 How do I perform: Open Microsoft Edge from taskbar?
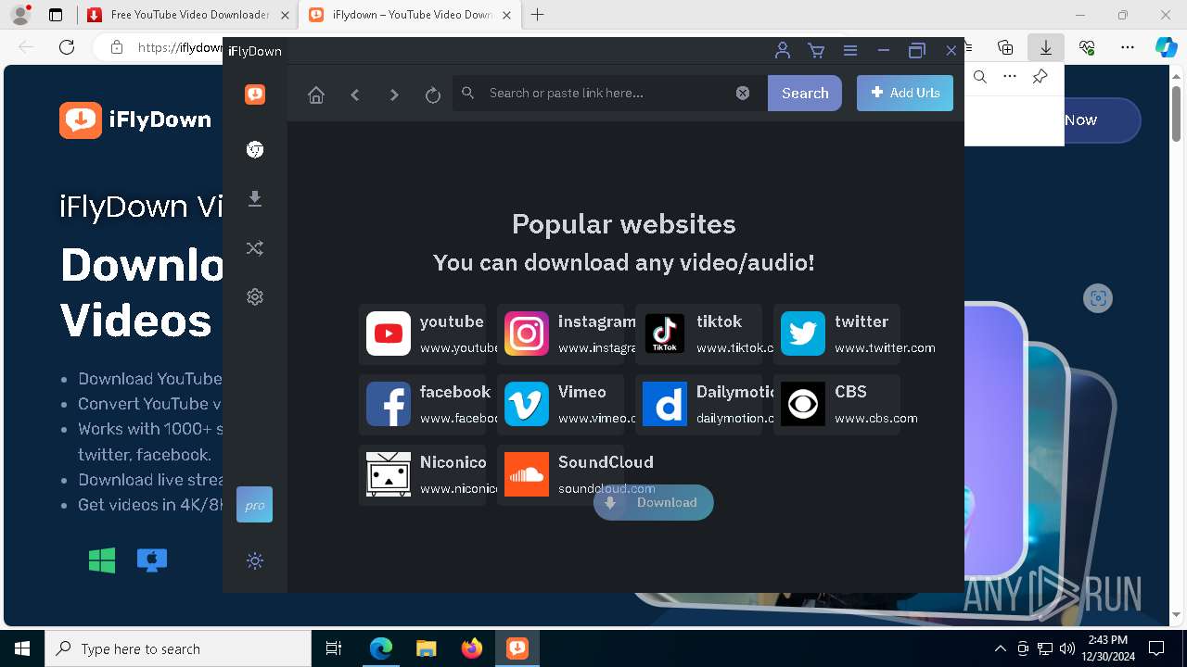[381, 648]
